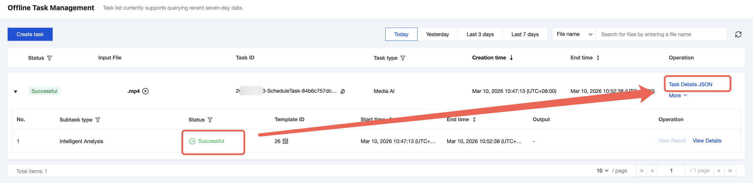The image size is (753, 183).
Task: Expand the More operations dropdown
Action: click(x=678, y=96)
